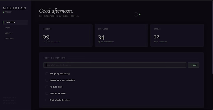This screenshot has width=213, height=110.
Task: Click the 'NO full form' task text
Action: click(56, 87)
